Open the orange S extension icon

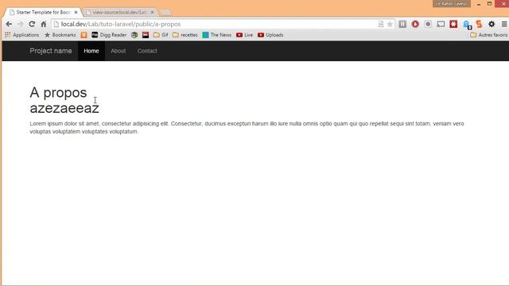479,24
